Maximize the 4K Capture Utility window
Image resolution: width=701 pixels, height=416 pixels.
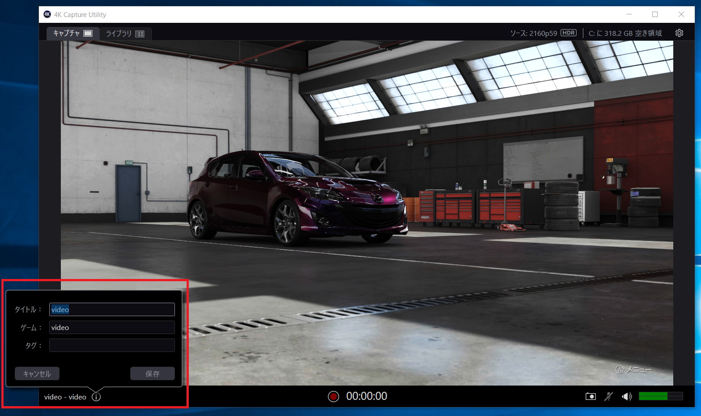click(655, 14)
